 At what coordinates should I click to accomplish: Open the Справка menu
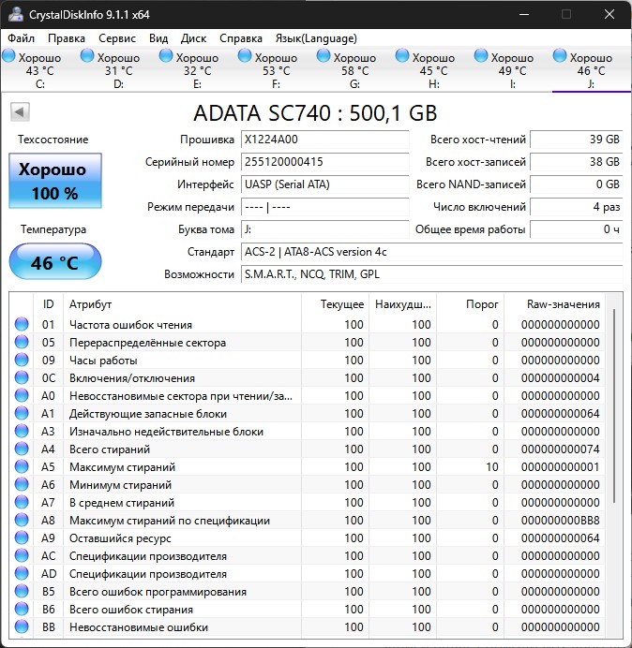click(241, 38)
